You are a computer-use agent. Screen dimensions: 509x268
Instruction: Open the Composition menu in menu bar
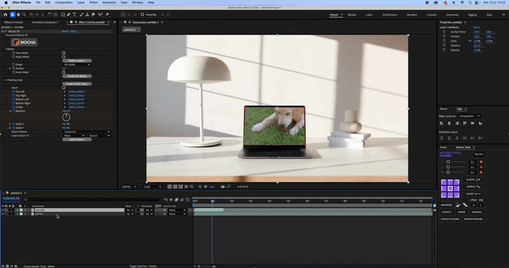(64, 3)
